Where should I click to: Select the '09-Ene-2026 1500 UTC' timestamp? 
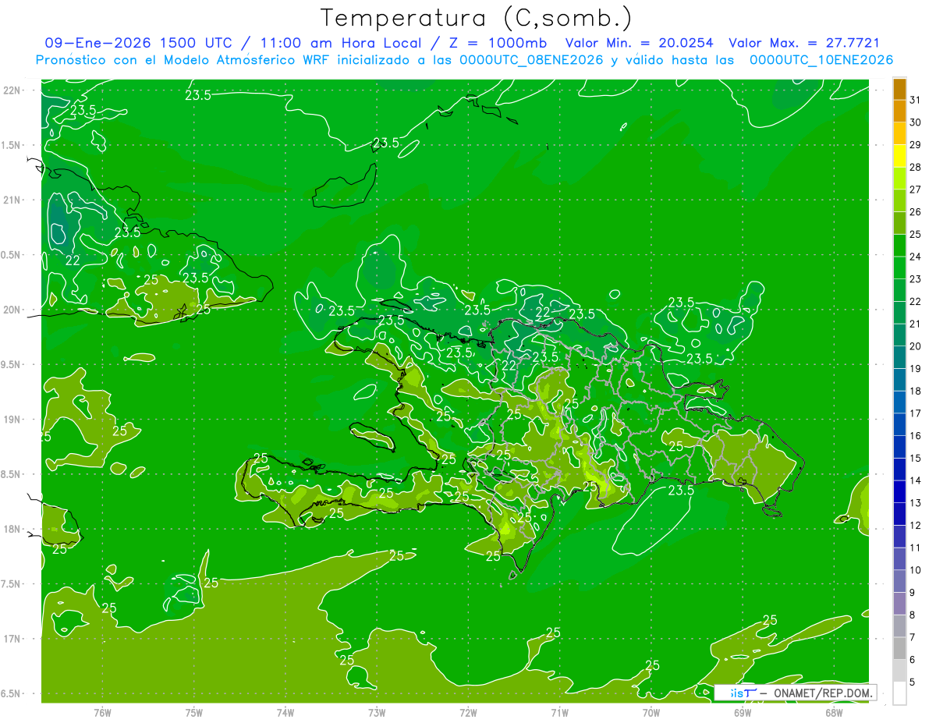(138, 43)
